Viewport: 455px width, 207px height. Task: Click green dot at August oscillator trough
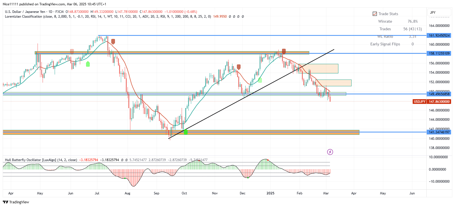(x=125, y=178)
